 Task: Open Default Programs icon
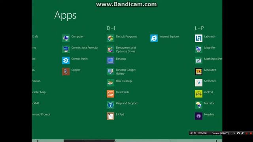click(111, 38)
